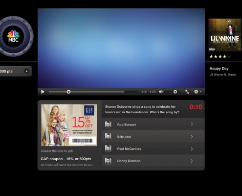The height and width of the screenshot is (196, 242).
Task: Click the video progress slider handle
Action: (68, 92)
